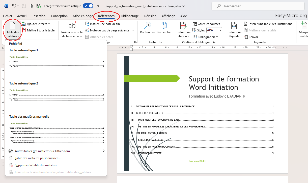Click Marquer entrée button
Image resolution: width=308 pixels, height=183 pixels.
[x=303, y=30]
